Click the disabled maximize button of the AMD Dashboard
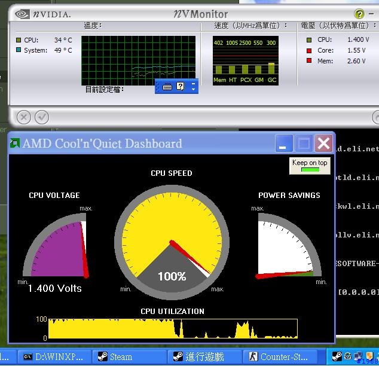This screenshot has width=379, height=366. 304,144
